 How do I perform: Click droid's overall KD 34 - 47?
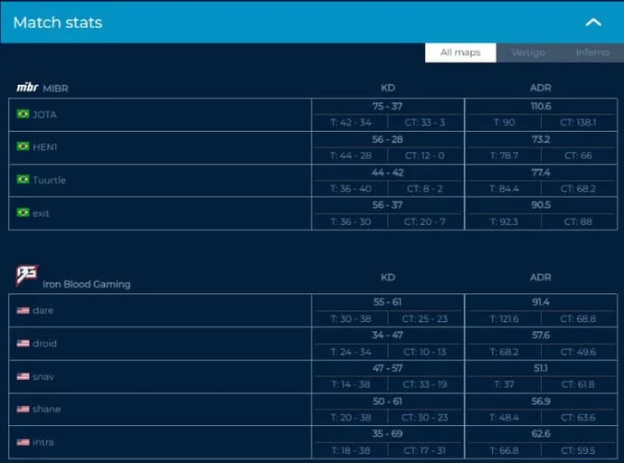tap(387, 335)
